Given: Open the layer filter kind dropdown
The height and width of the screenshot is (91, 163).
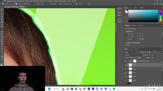Looking at the screenshot, I should [x=130, y=52].
